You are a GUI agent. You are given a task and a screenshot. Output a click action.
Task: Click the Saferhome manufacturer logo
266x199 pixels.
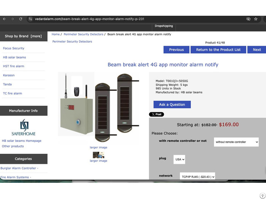[x=24, y=127]
